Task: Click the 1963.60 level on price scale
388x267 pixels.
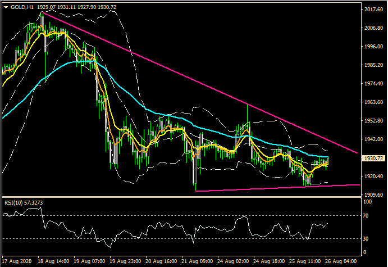Action: 372,102
